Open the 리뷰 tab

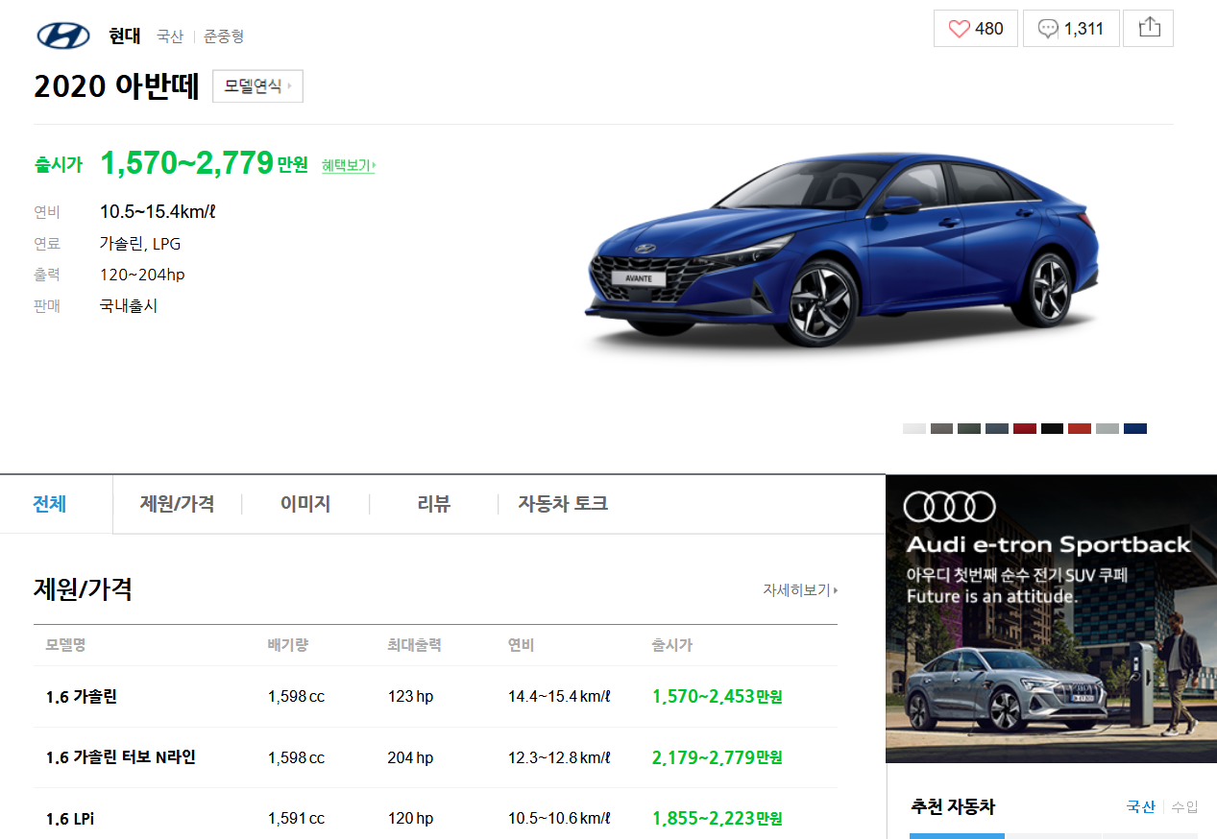tap(433, 504)
